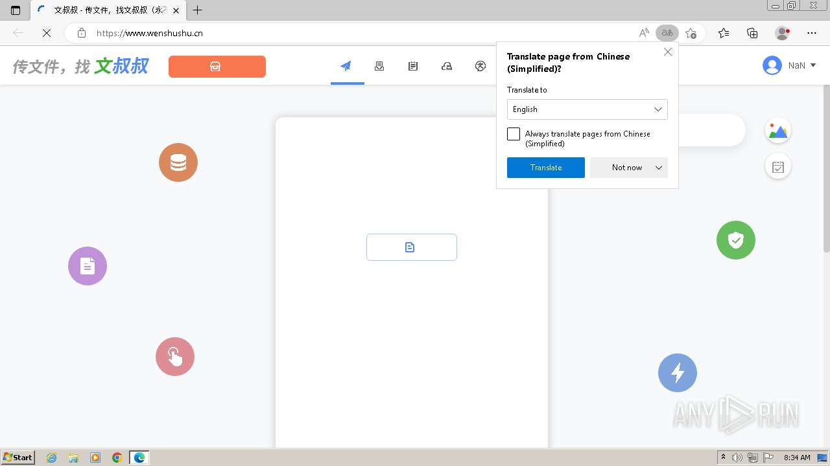Click the Read aloud icon in address bar
The height and width of the screenshot is (466, 830).
click(644, 33)
